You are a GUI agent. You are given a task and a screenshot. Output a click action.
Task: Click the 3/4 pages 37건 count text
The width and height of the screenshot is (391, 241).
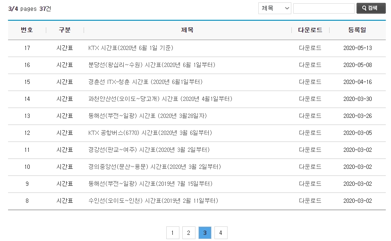coord(30,8)
